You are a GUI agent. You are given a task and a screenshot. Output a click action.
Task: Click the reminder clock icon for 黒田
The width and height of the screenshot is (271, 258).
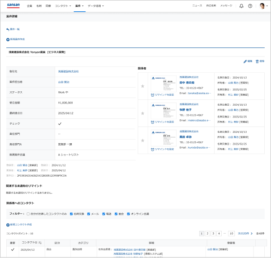click(153, 149)
